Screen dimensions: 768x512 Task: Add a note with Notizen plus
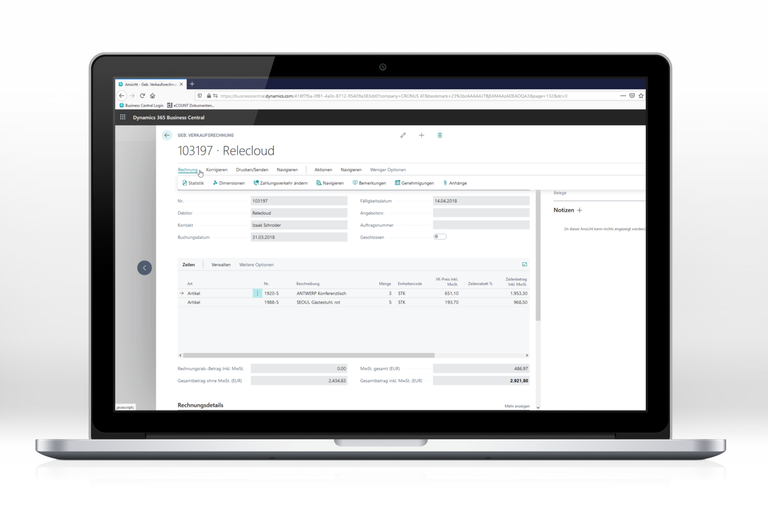tap(580, 210)
